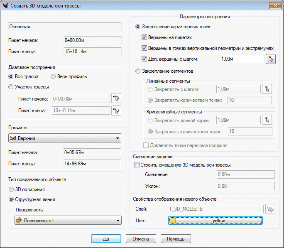Select Участок трассы radio button

click(11, 87)
